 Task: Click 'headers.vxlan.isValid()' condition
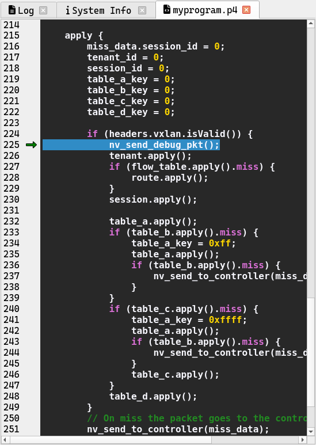pyautogui.click(x=173, y=134)
